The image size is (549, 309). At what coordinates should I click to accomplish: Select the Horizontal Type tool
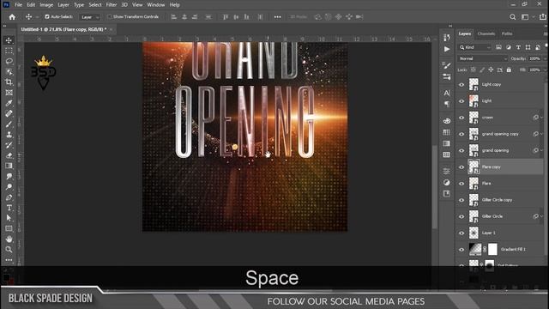click(9, 208)
